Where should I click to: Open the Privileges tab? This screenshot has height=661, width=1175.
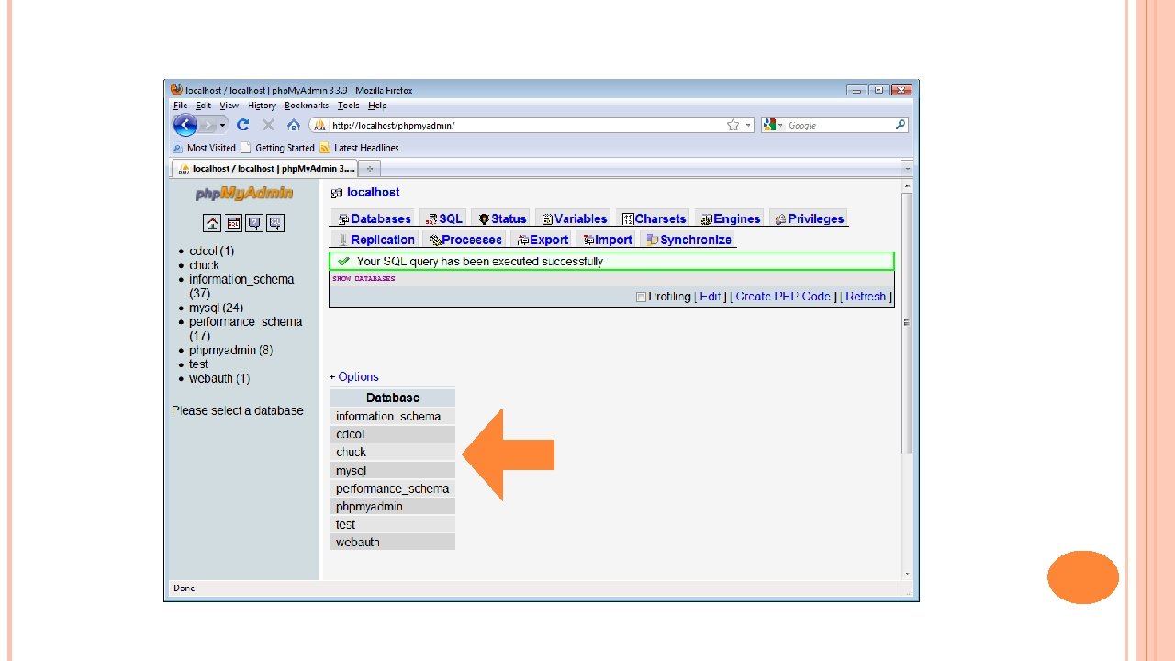click(x=809, y=218)
